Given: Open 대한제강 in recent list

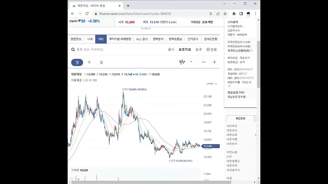Looking at the screenshot, I should pos(232,126).
